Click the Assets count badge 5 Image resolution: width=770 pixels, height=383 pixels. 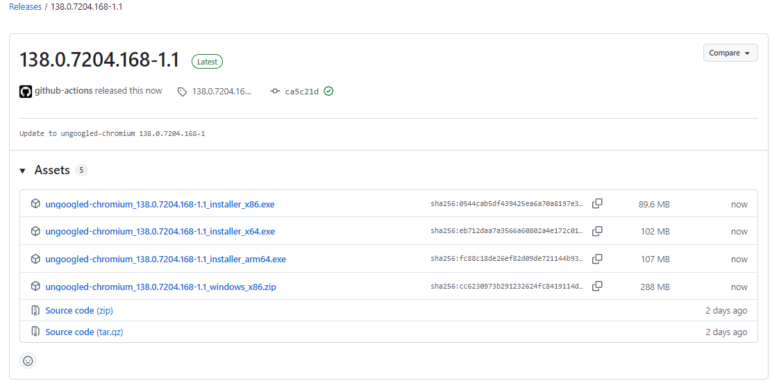(x=81, y=171)
